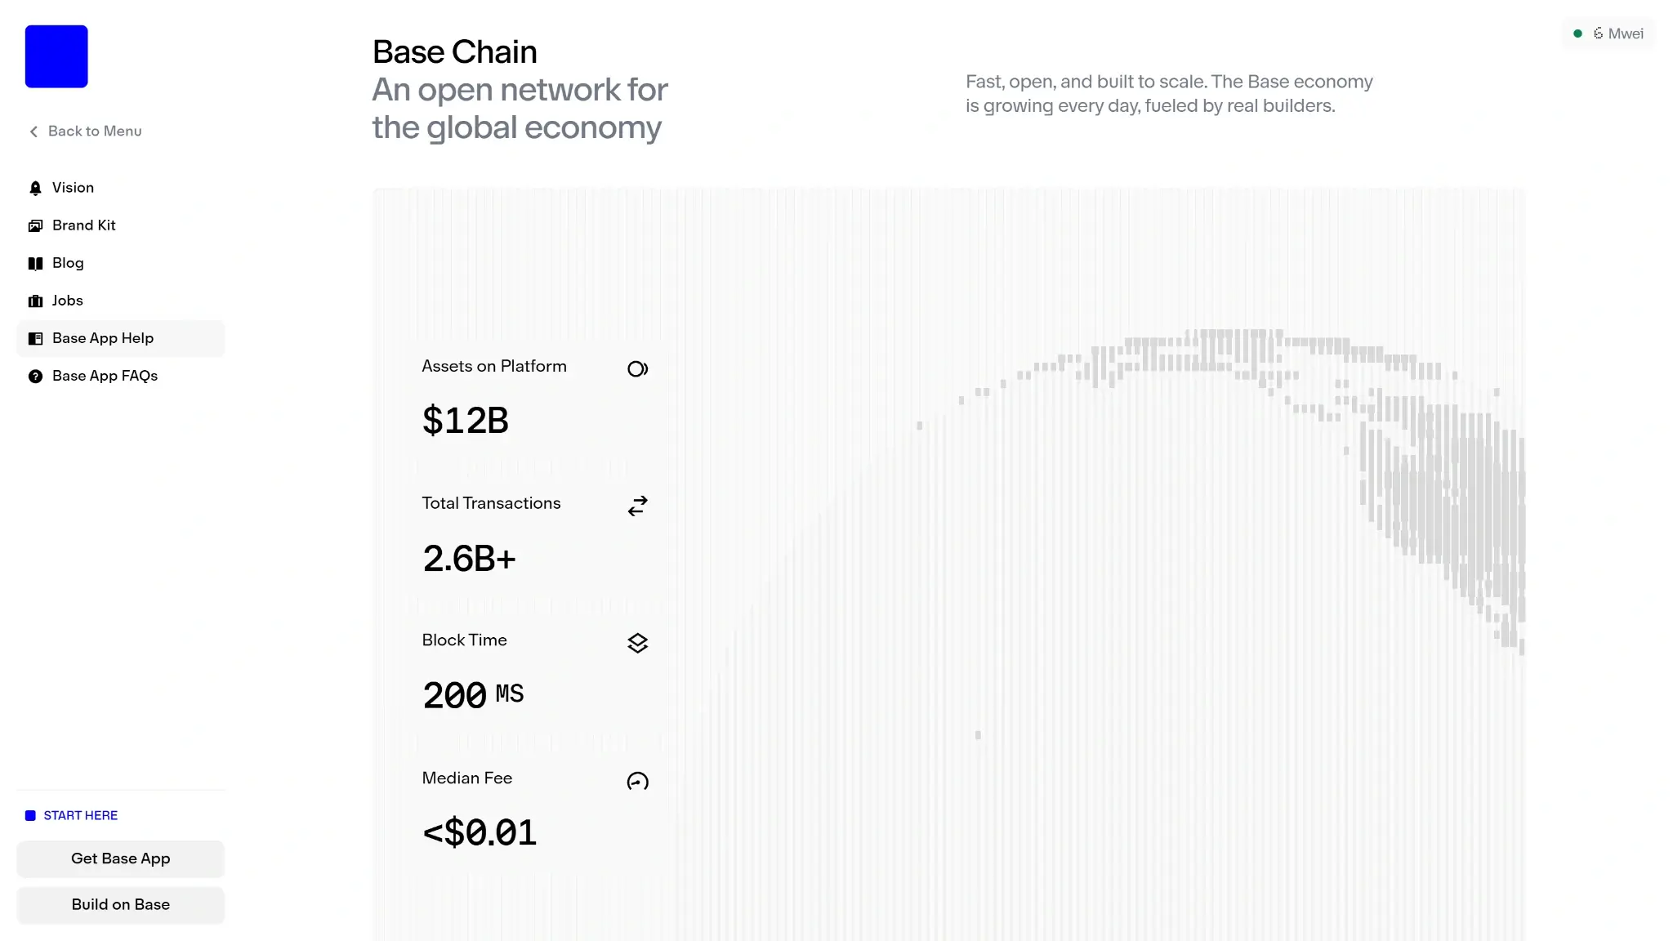1673x941 pixels.
Task: Click the Median Fee gauge icon
Action: pos(637,782)
